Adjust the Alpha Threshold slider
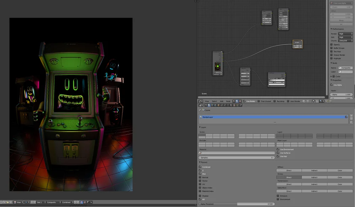This screenshot has height=207, width=355. coord(236,204)
